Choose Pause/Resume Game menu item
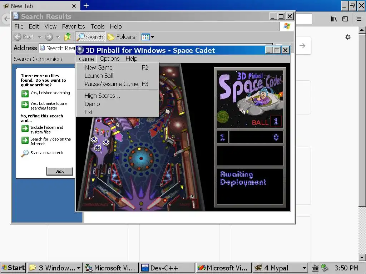Screen dimensions: 366x274 [117, 84]
